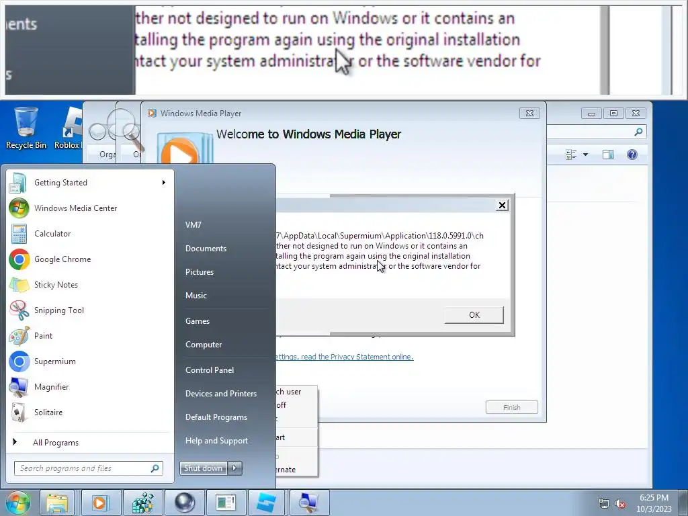Open the Pictures library
Screen dimensions: 688x516
click(x=200, y=272)
